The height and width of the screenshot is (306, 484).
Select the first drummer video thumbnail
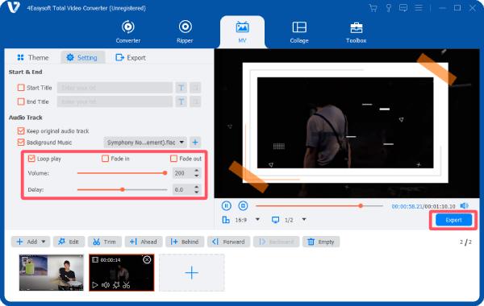coord(52,272)
